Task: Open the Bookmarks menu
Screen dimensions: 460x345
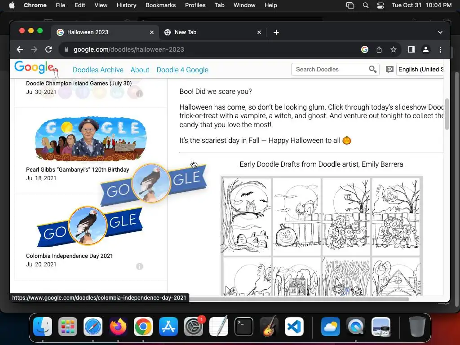Action: (160, 5)
